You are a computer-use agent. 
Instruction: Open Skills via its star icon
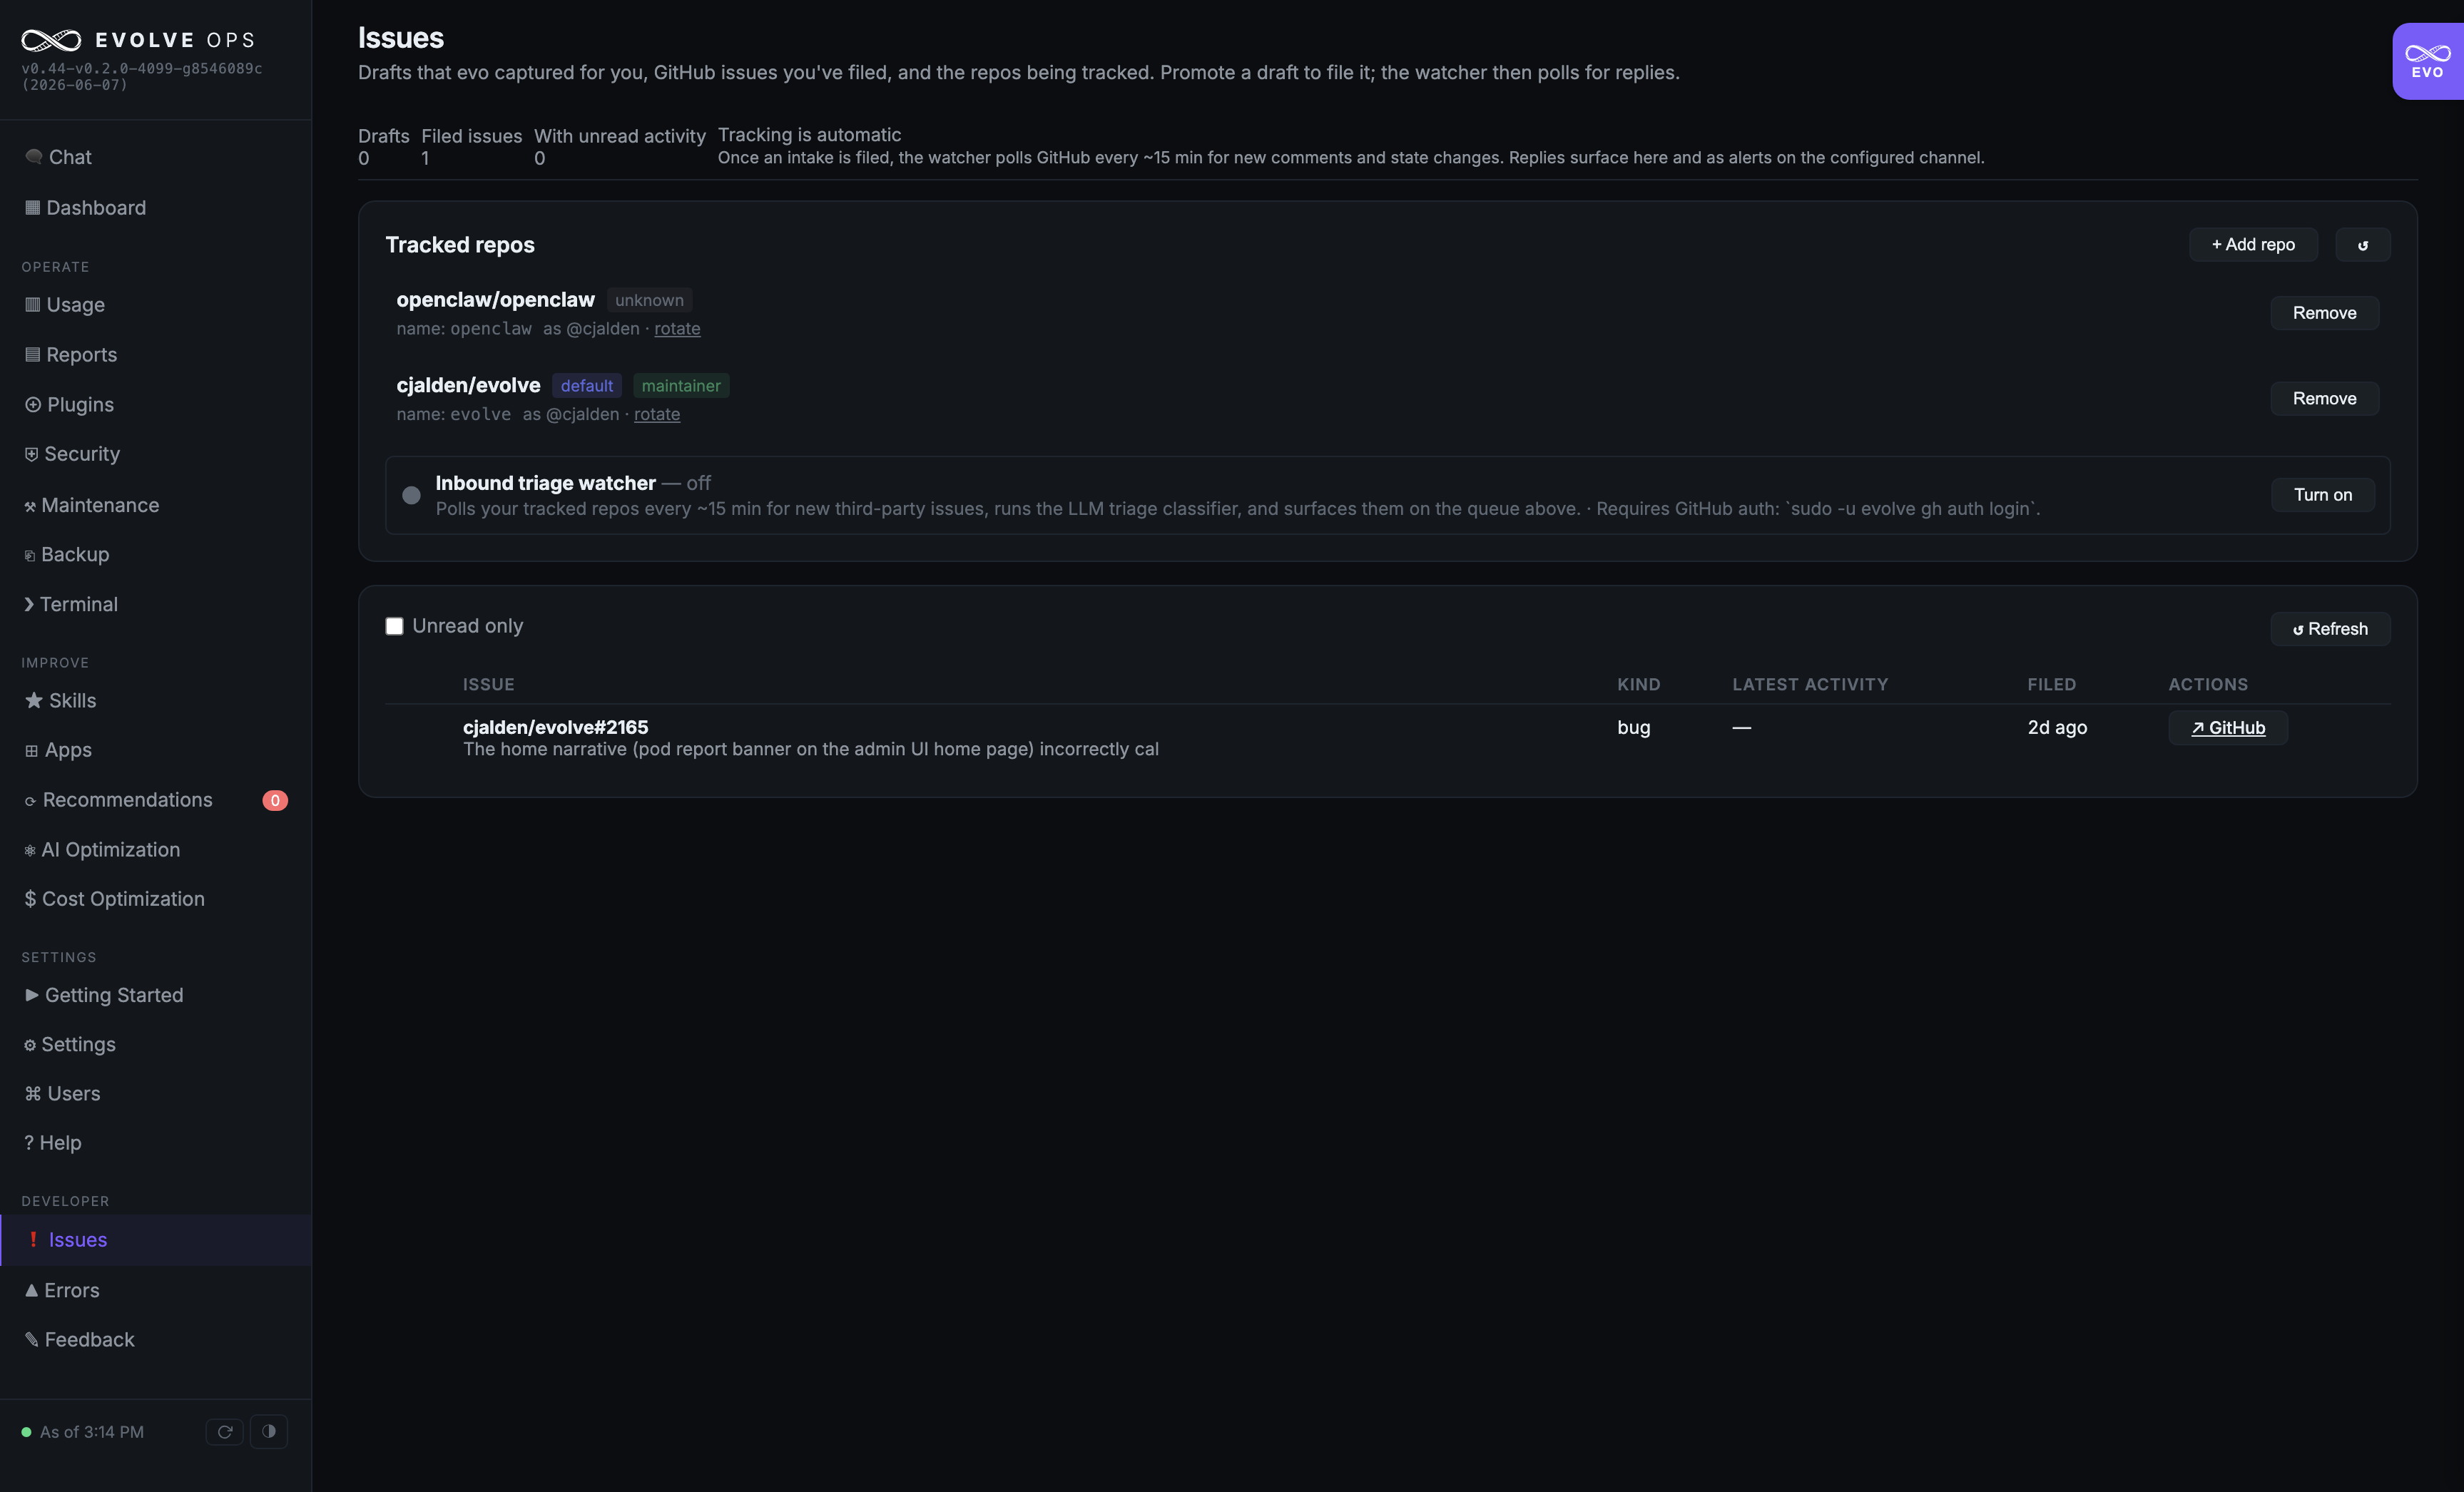coord(34,700)
